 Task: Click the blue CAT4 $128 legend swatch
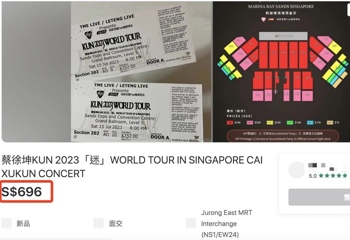310,122
